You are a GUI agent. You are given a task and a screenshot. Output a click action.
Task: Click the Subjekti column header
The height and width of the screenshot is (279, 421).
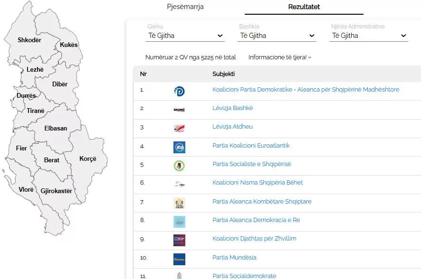[x=223, y=74]
